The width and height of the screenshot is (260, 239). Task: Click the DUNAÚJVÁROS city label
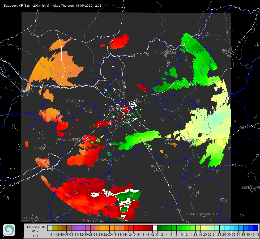point(108,160)
